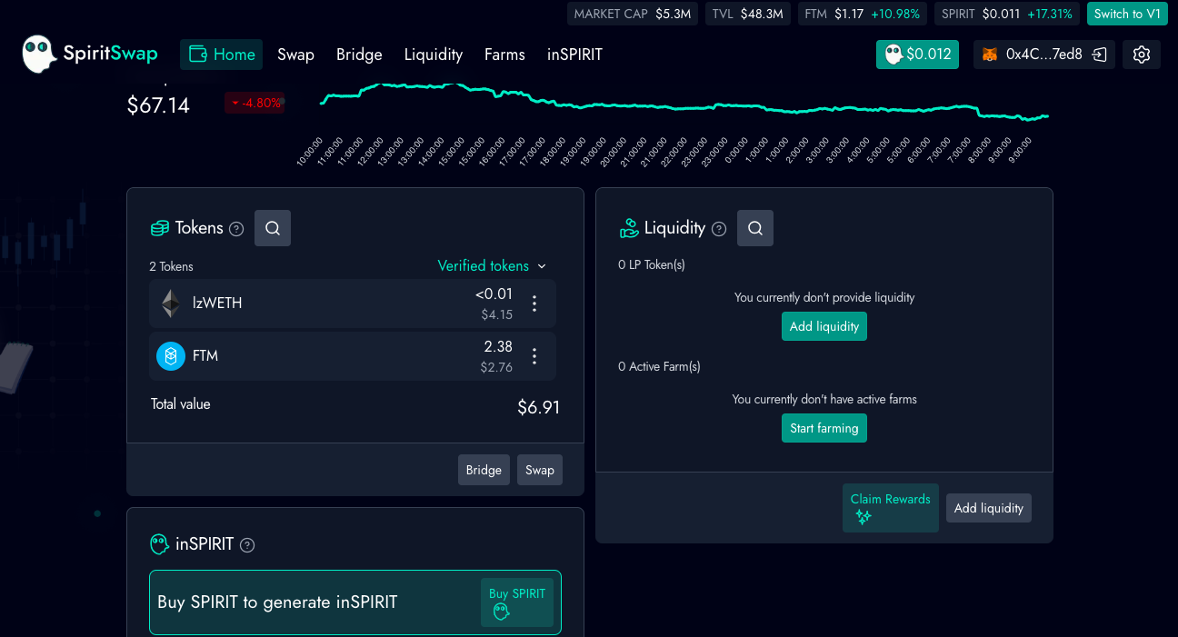Click the green SPIRIT price balance button
This screenshot has width=1178, height=637.
pyautogui.click(x=917, y=55)
